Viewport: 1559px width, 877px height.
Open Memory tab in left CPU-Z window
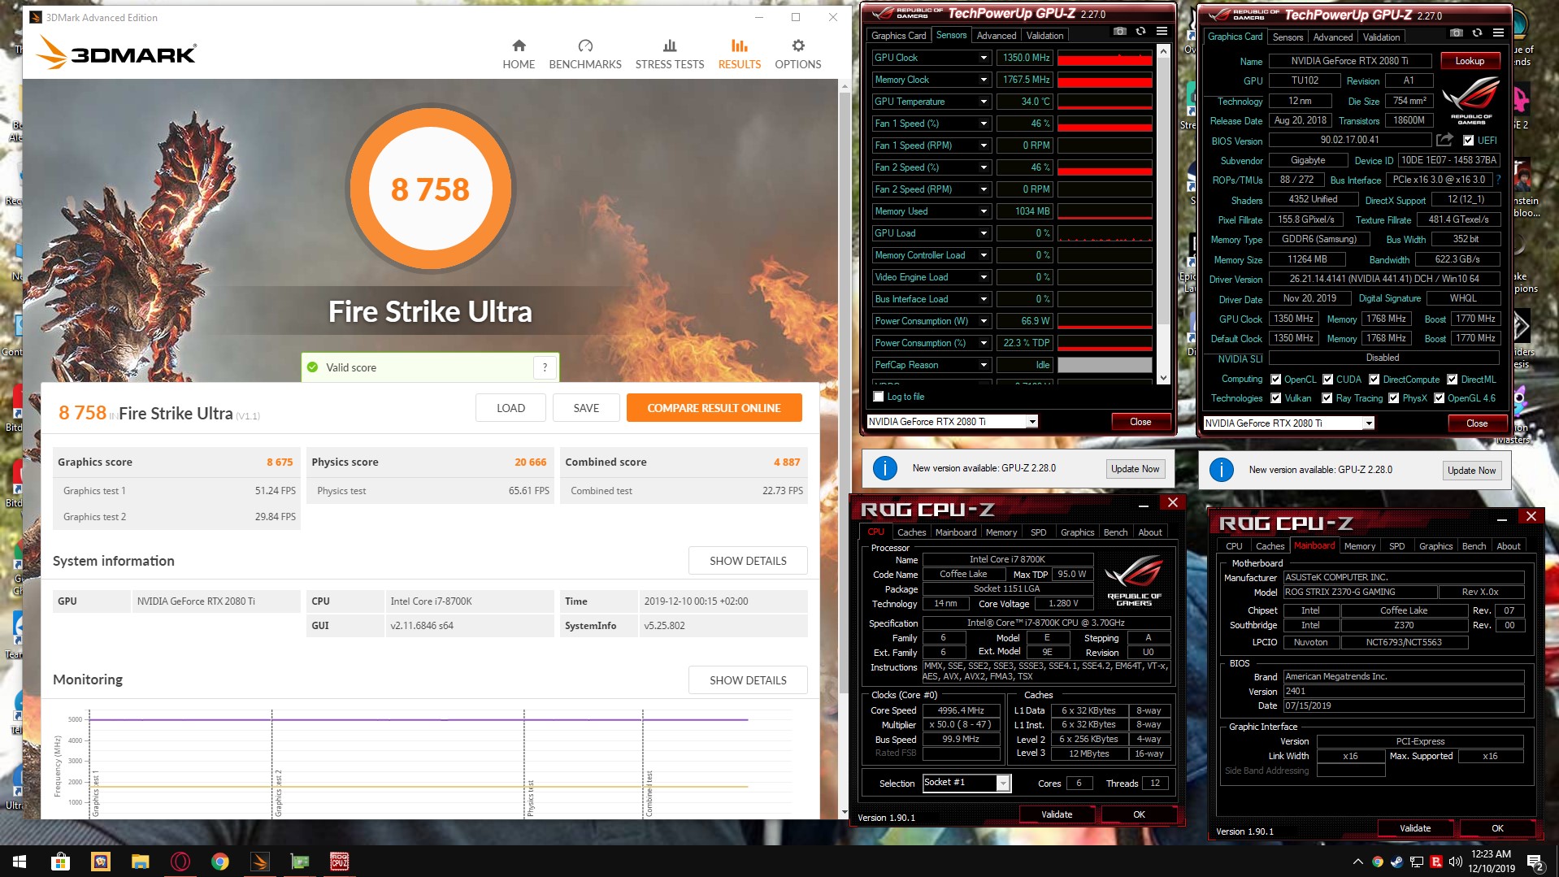(1001, 532)
